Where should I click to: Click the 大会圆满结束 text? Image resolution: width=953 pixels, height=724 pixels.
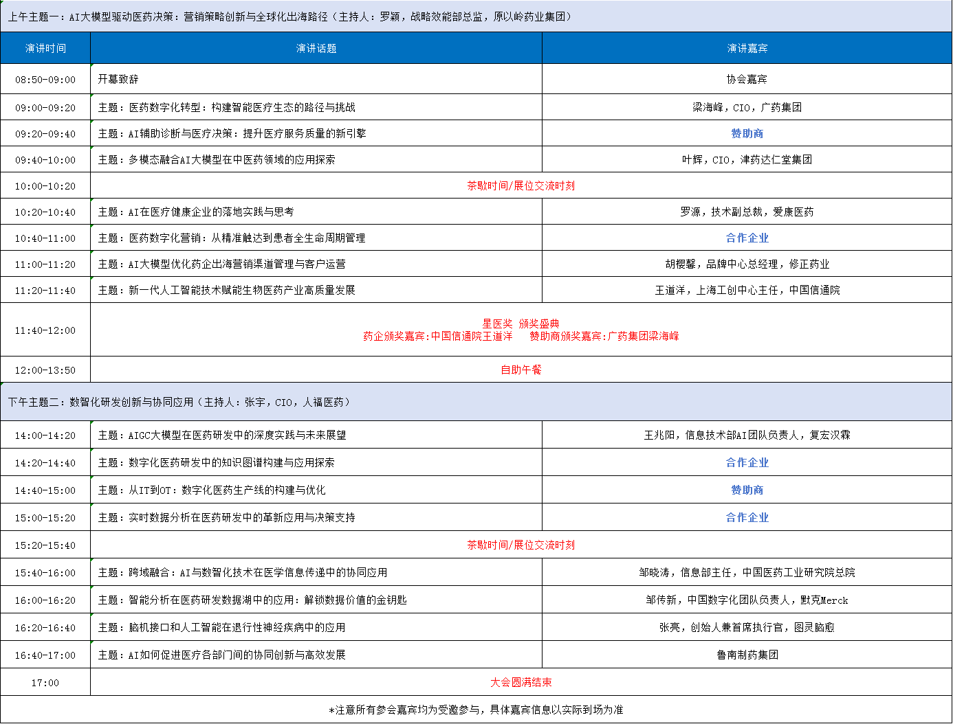click(521, 682)
